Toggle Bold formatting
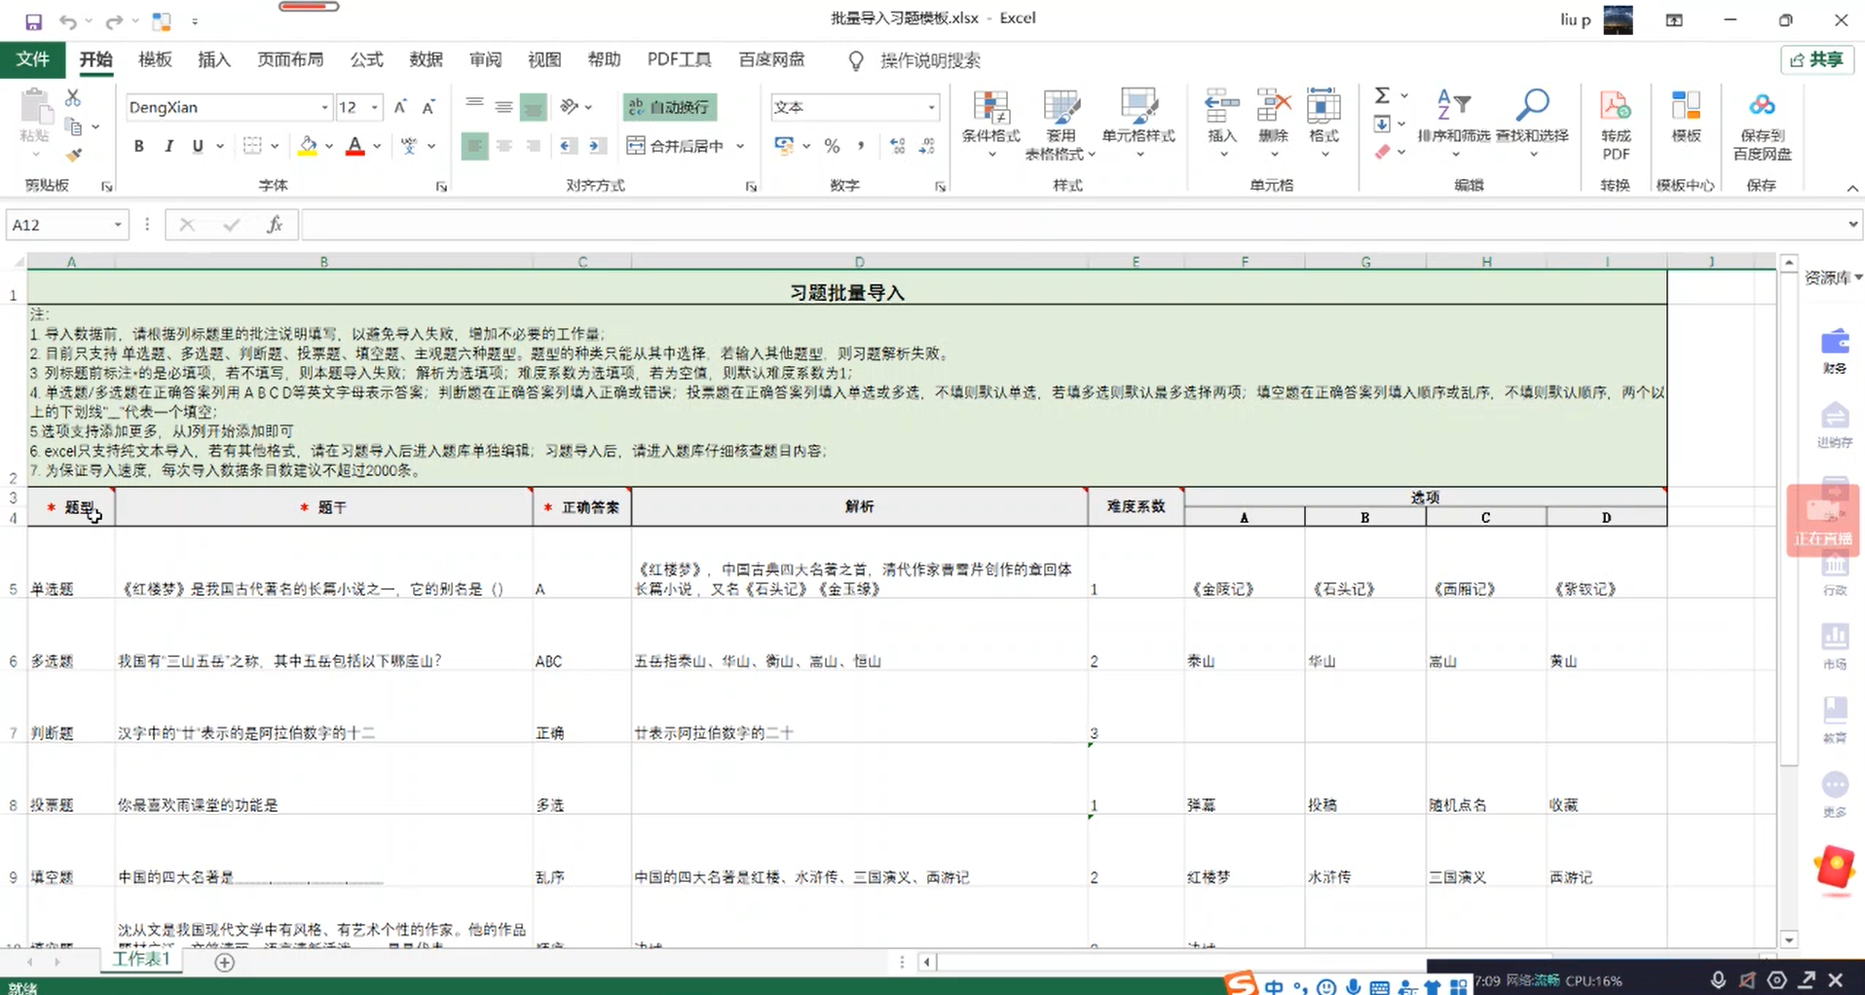The image size is (1865, 995). 139,146
